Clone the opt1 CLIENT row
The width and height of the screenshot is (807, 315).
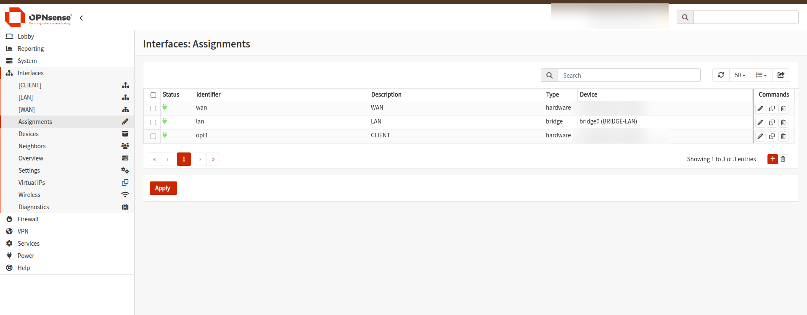pos(772,136)
